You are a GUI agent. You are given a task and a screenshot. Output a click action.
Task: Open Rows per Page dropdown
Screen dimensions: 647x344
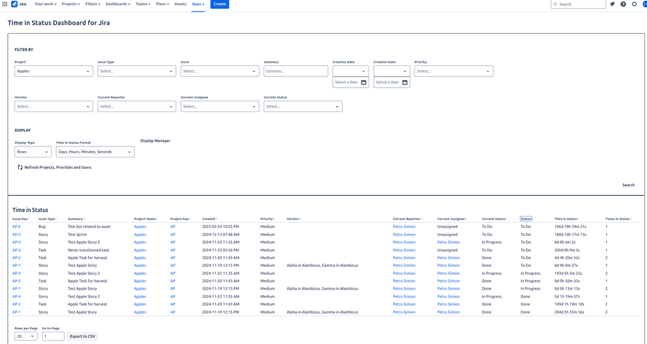pos(26,336)
